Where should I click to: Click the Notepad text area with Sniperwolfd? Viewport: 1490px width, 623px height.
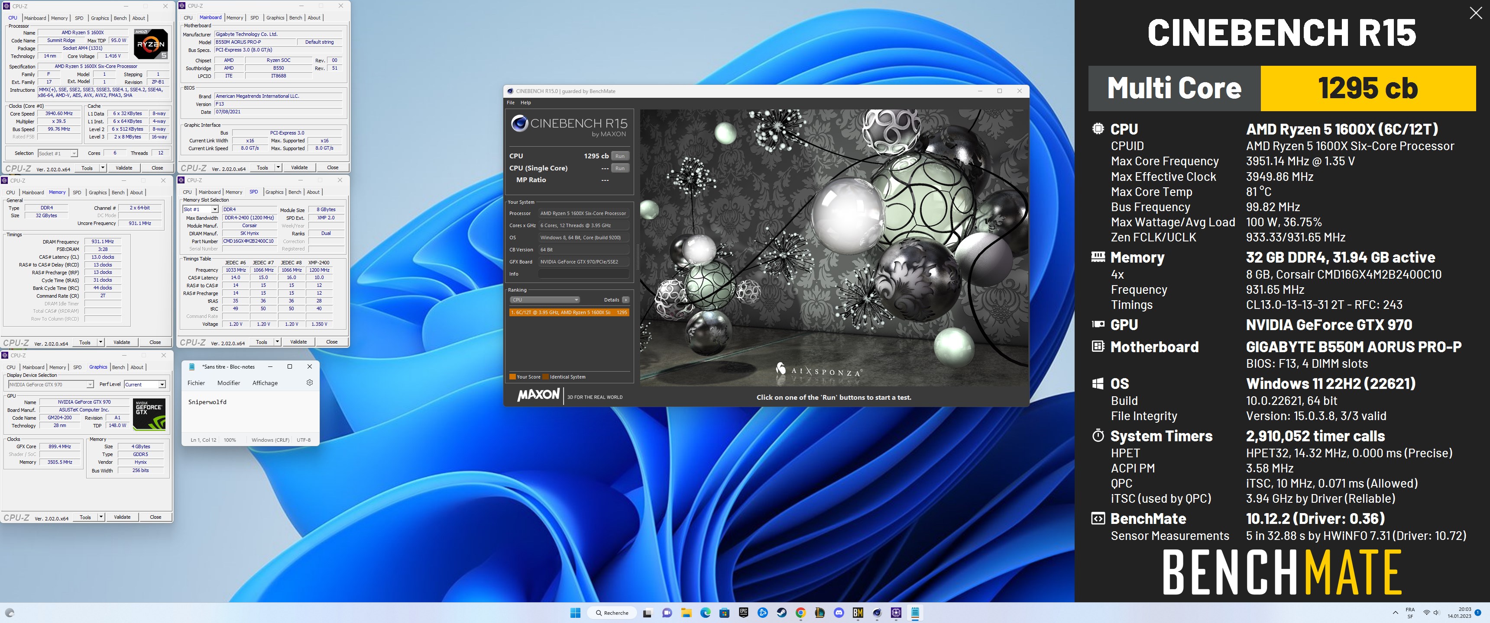(x=250, y=411)
